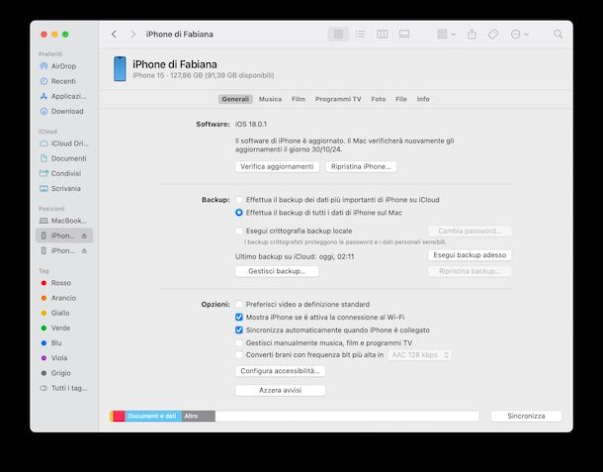The height and width of the screenshot is (472, 603).
Task: Open Applicazioni in the sidebar
Action: [63, 96]
